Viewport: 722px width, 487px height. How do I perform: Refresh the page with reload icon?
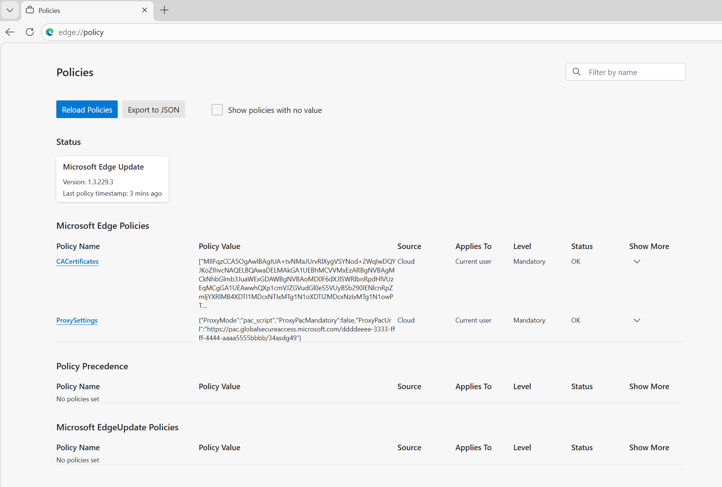tap(30, 32)
